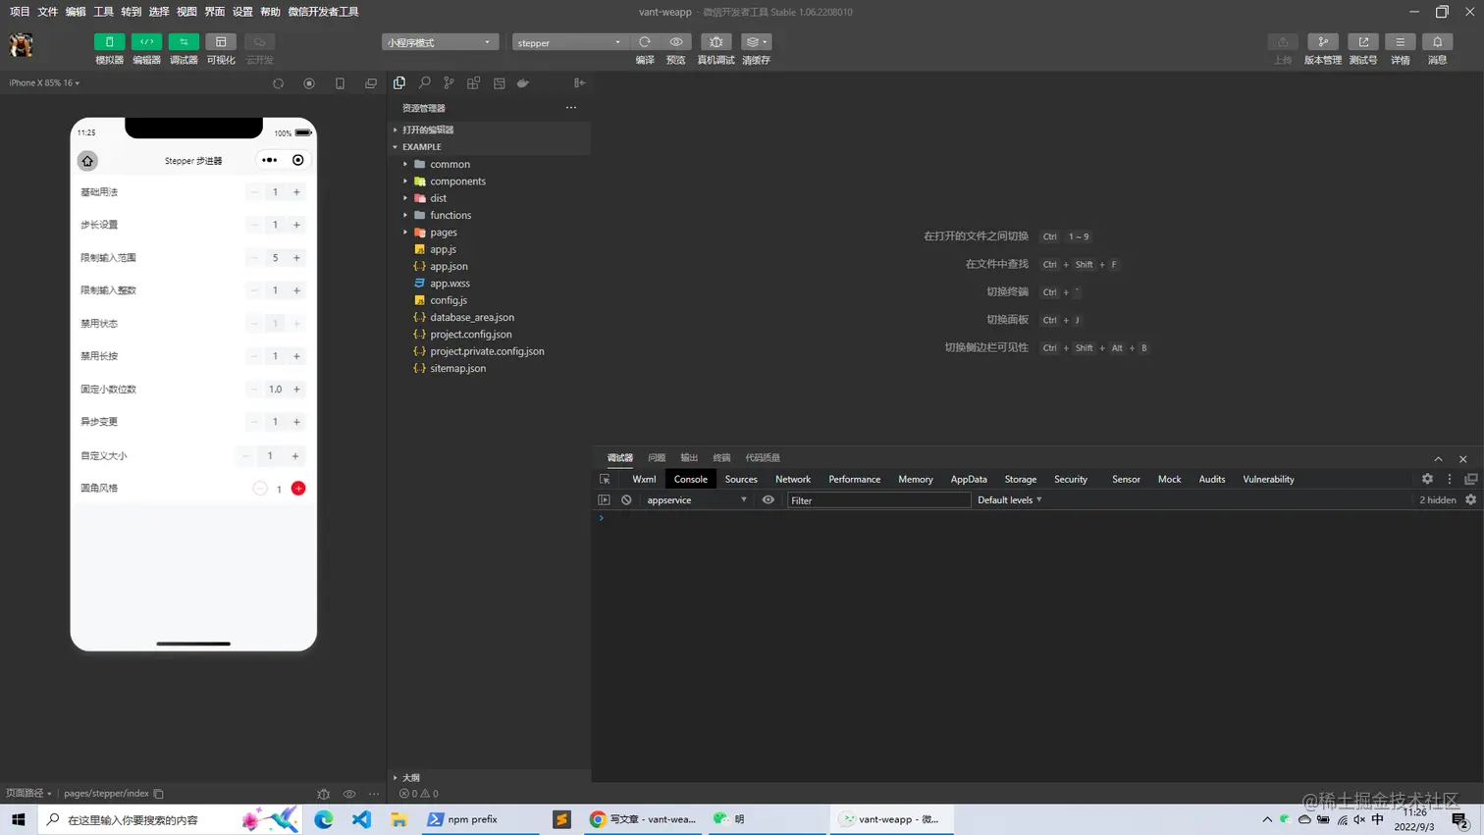Toggle the 调试器 debugger panel
The width and height of the screenshot is (1484, 835).
tap(184, 42)
